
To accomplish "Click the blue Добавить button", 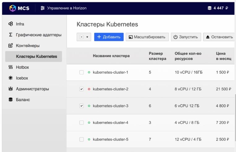I will tap(109, 37).
